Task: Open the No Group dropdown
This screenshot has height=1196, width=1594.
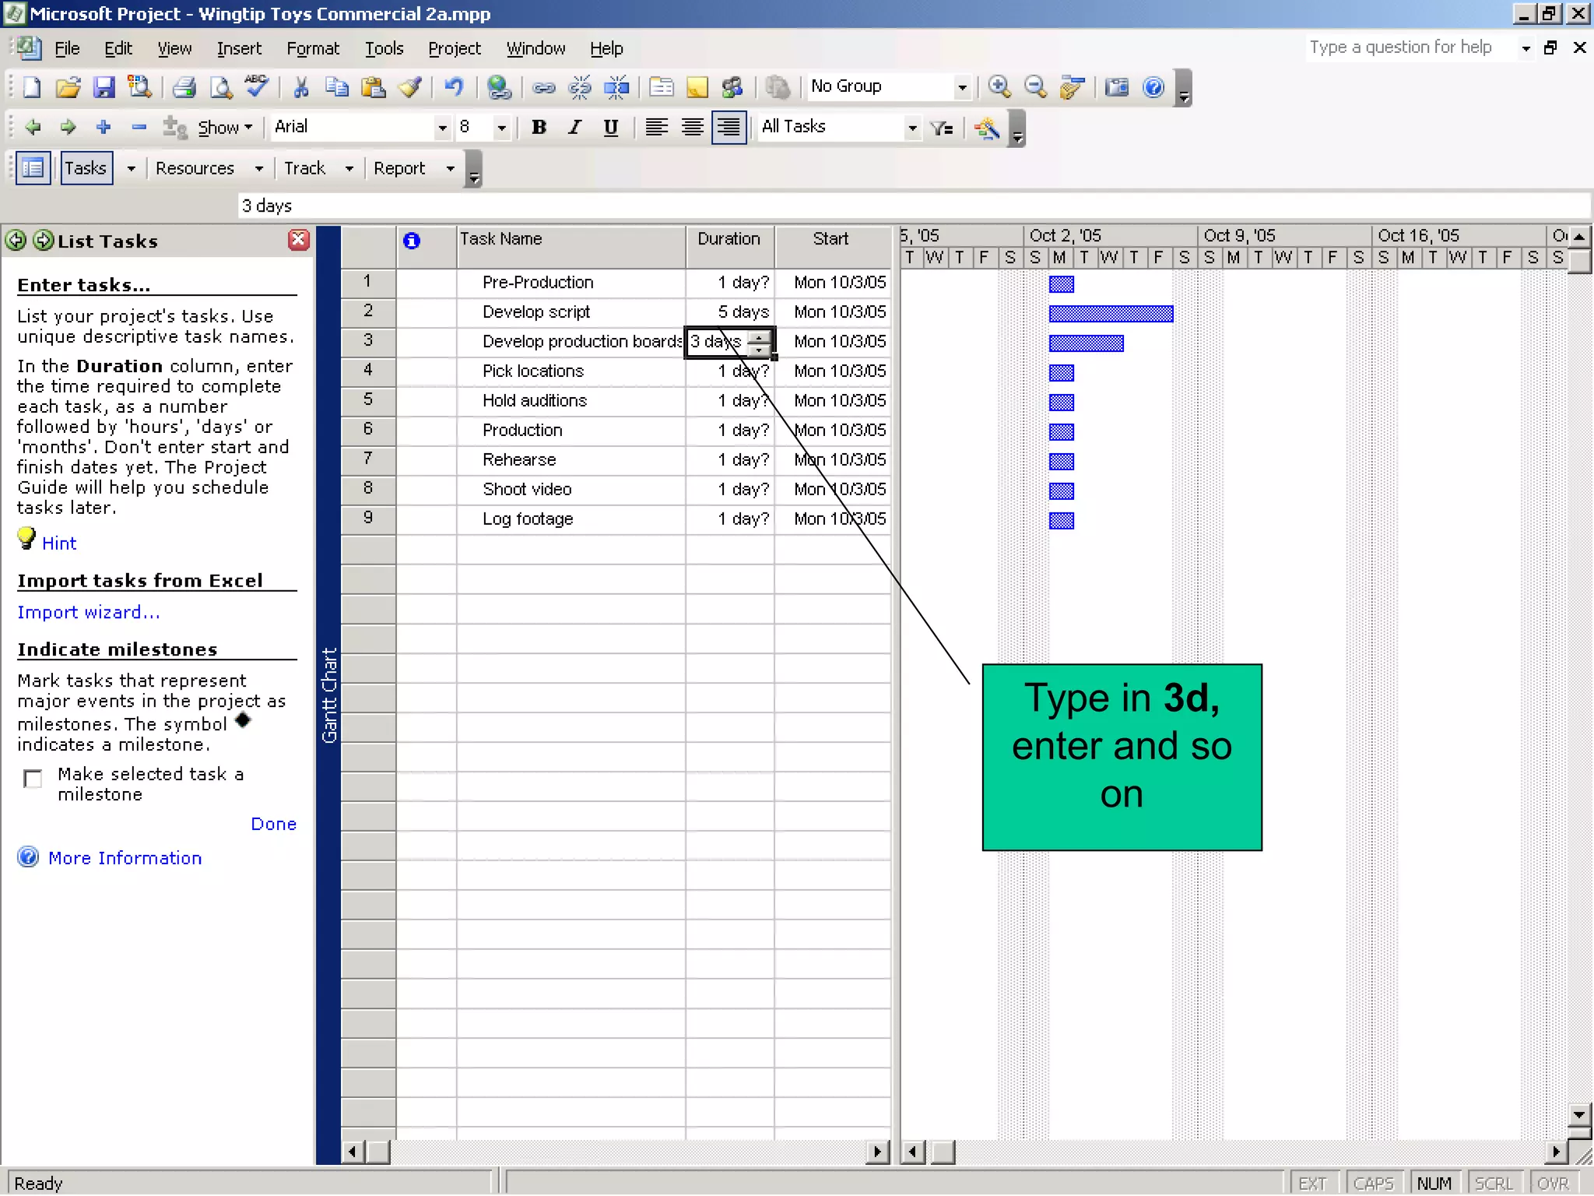Action: (962, 87)
